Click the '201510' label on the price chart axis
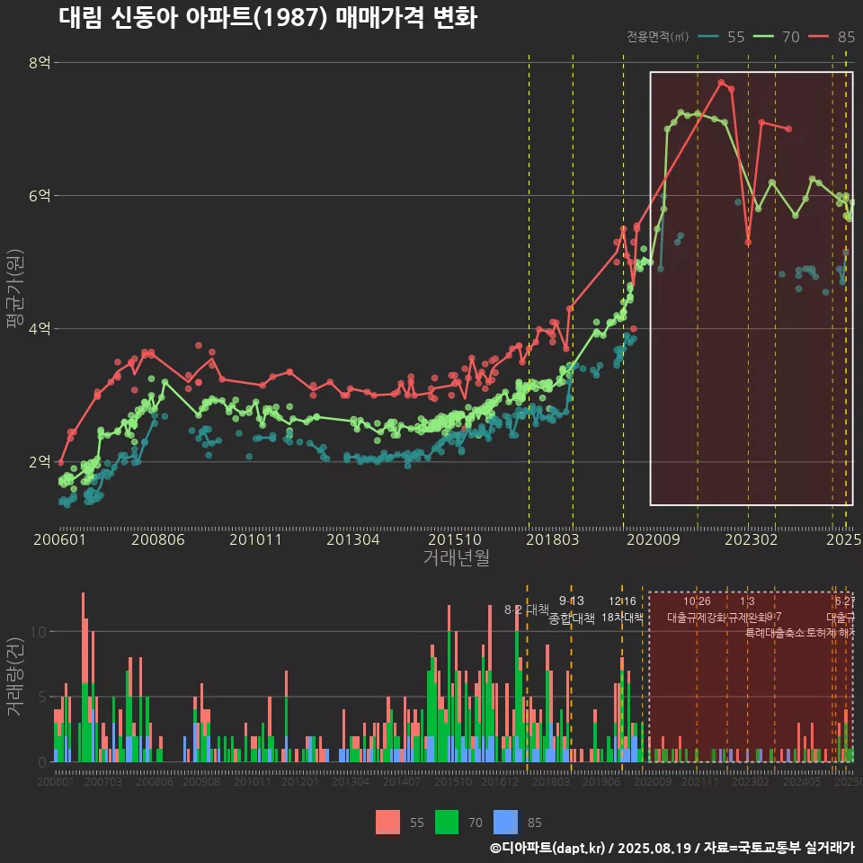The image size is (863, 863). [x=455, y=539]
